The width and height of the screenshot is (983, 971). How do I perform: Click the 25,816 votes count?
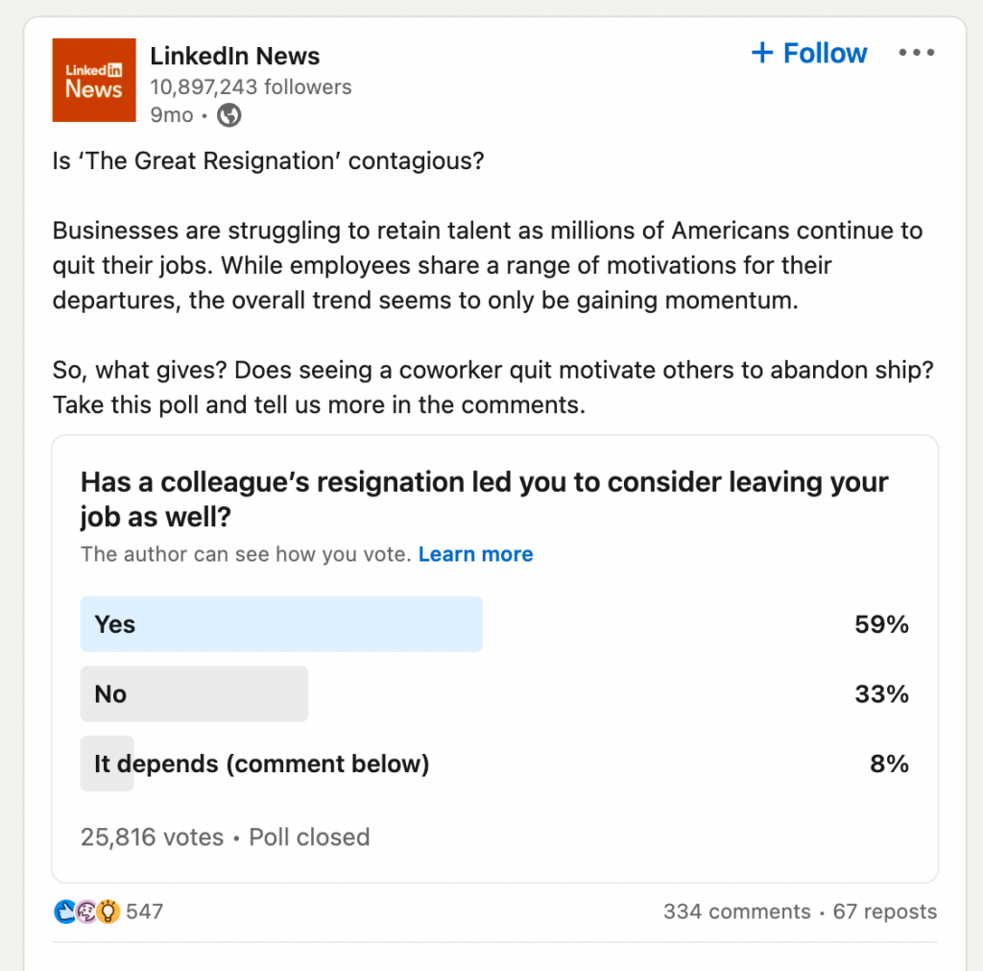click(x=151, y=837)
